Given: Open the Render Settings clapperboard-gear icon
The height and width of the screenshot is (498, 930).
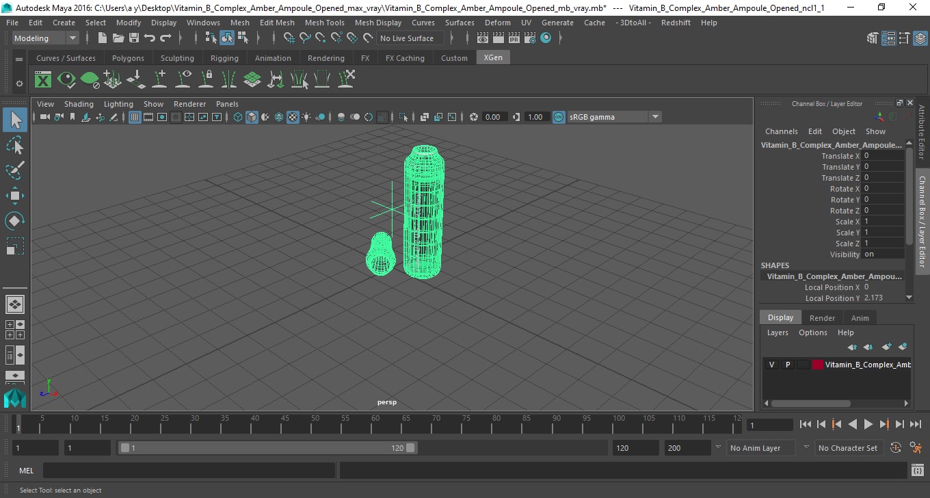Looking at the screenshot, I should tap(530, 38).
